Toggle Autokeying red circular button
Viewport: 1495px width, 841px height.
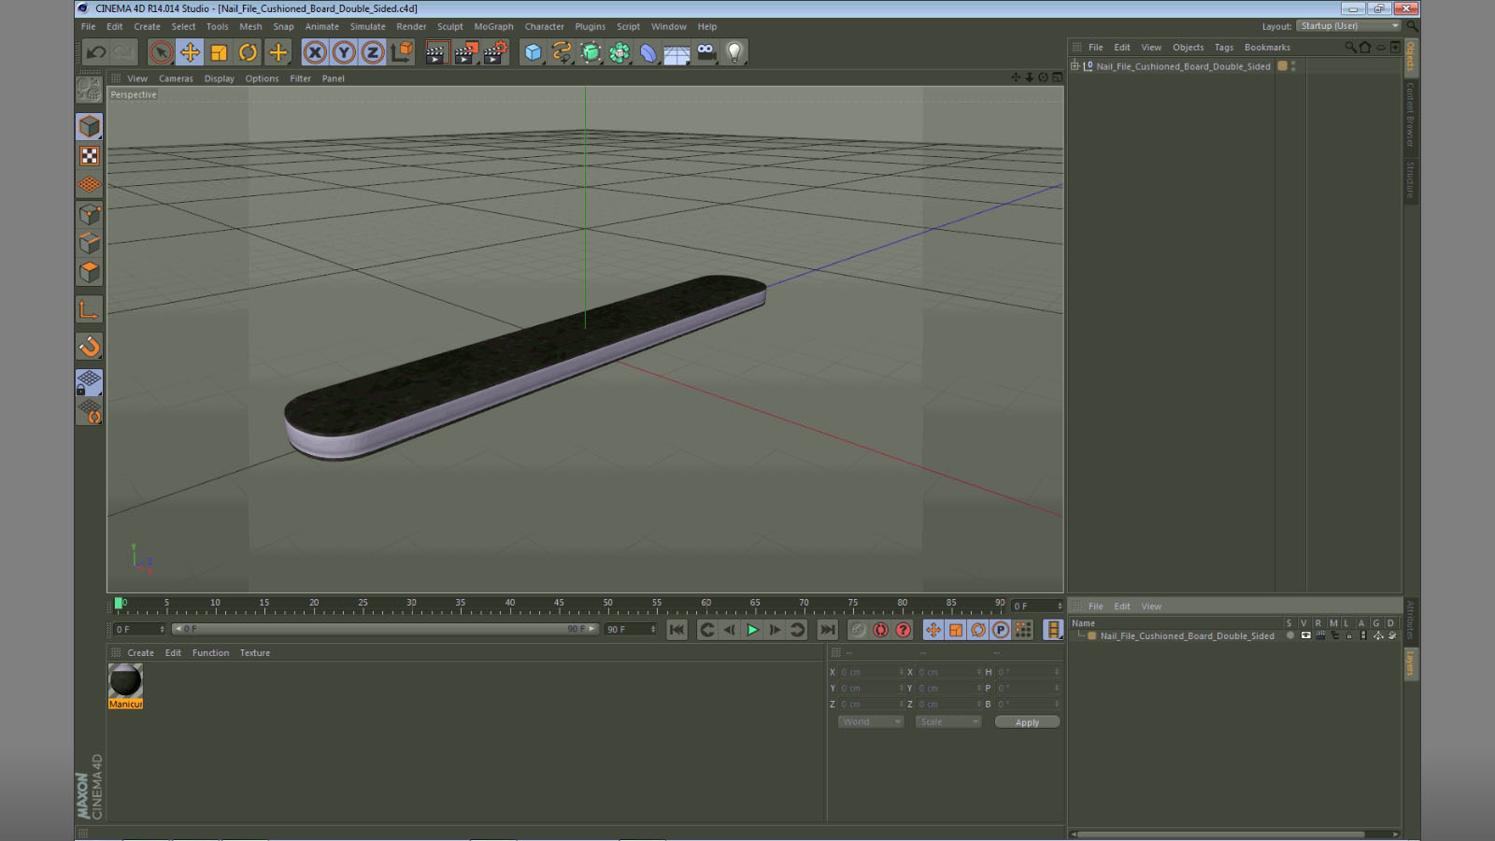tap(880, 630)
